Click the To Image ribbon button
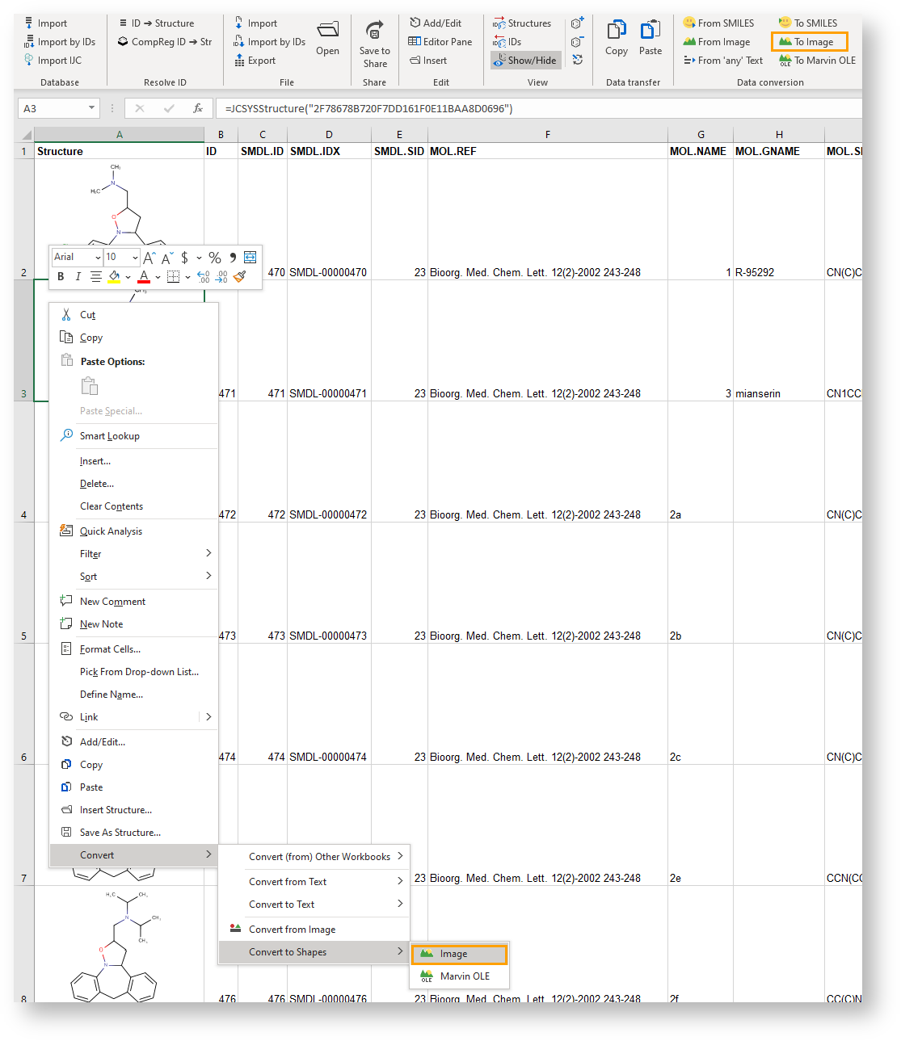 point(808,42)
